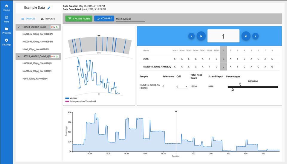The image size is (287, 164).
Task: Select sample NA20845_100pg_YAH082QN
Action: point(37,71)
